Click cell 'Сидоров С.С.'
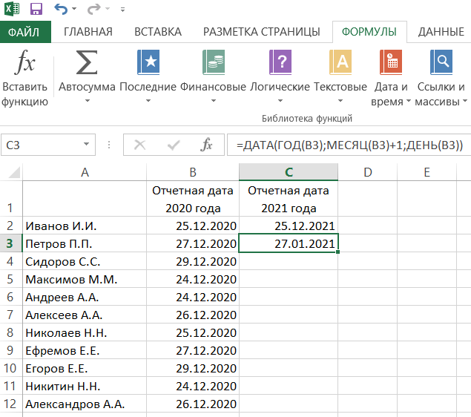 click(x=85, y=261)
